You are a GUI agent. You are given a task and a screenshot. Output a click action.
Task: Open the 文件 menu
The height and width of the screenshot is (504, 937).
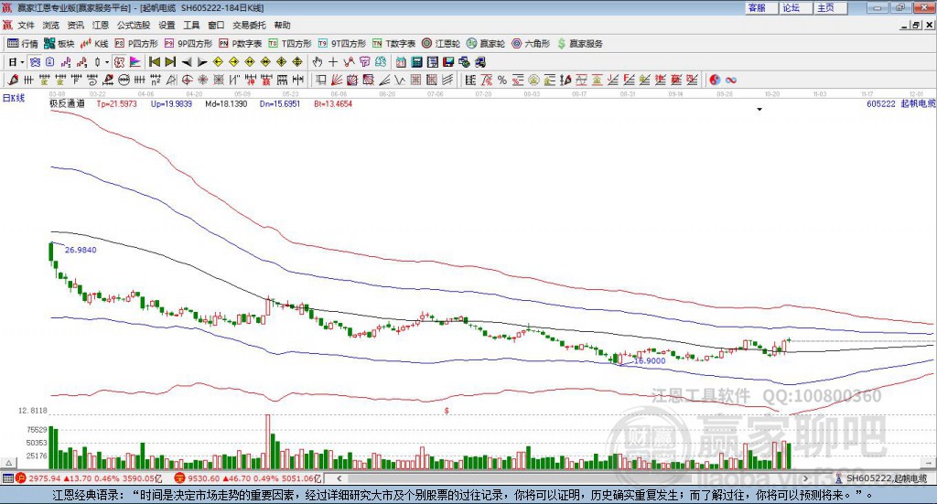pyautogui.click(x=26, y=25)
